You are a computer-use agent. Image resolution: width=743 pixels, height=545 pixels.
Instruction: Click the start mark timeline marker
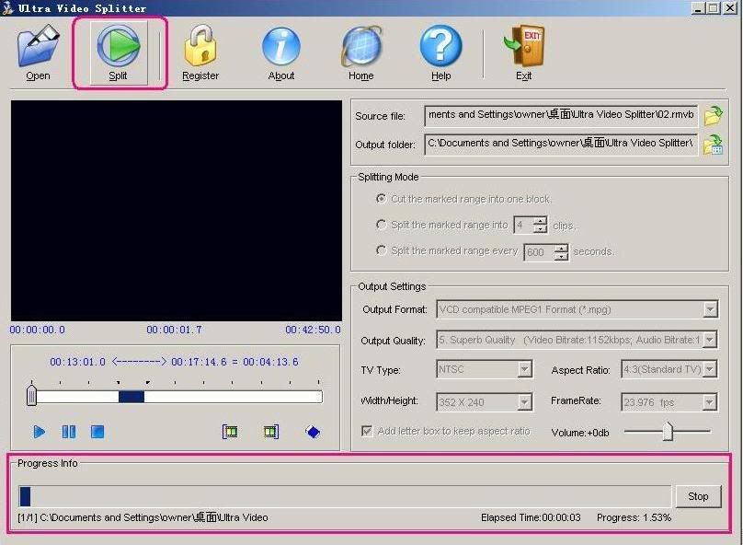[x=118, y=382]
